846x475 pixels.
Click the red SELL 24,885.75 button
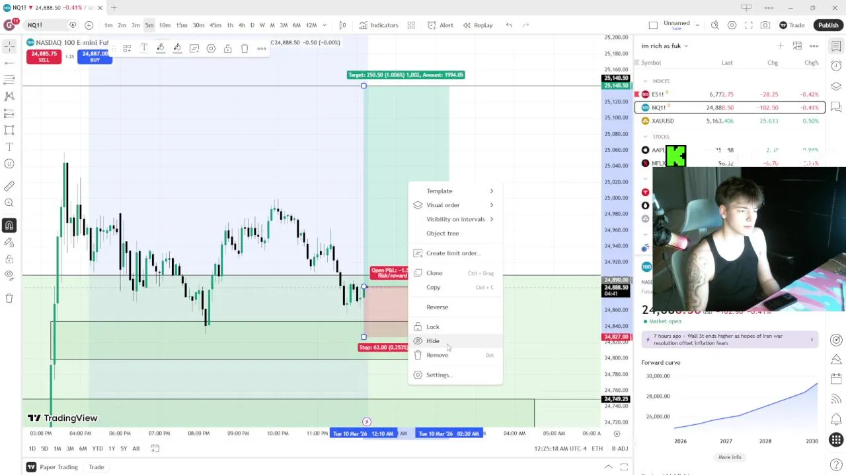(44, 57)
